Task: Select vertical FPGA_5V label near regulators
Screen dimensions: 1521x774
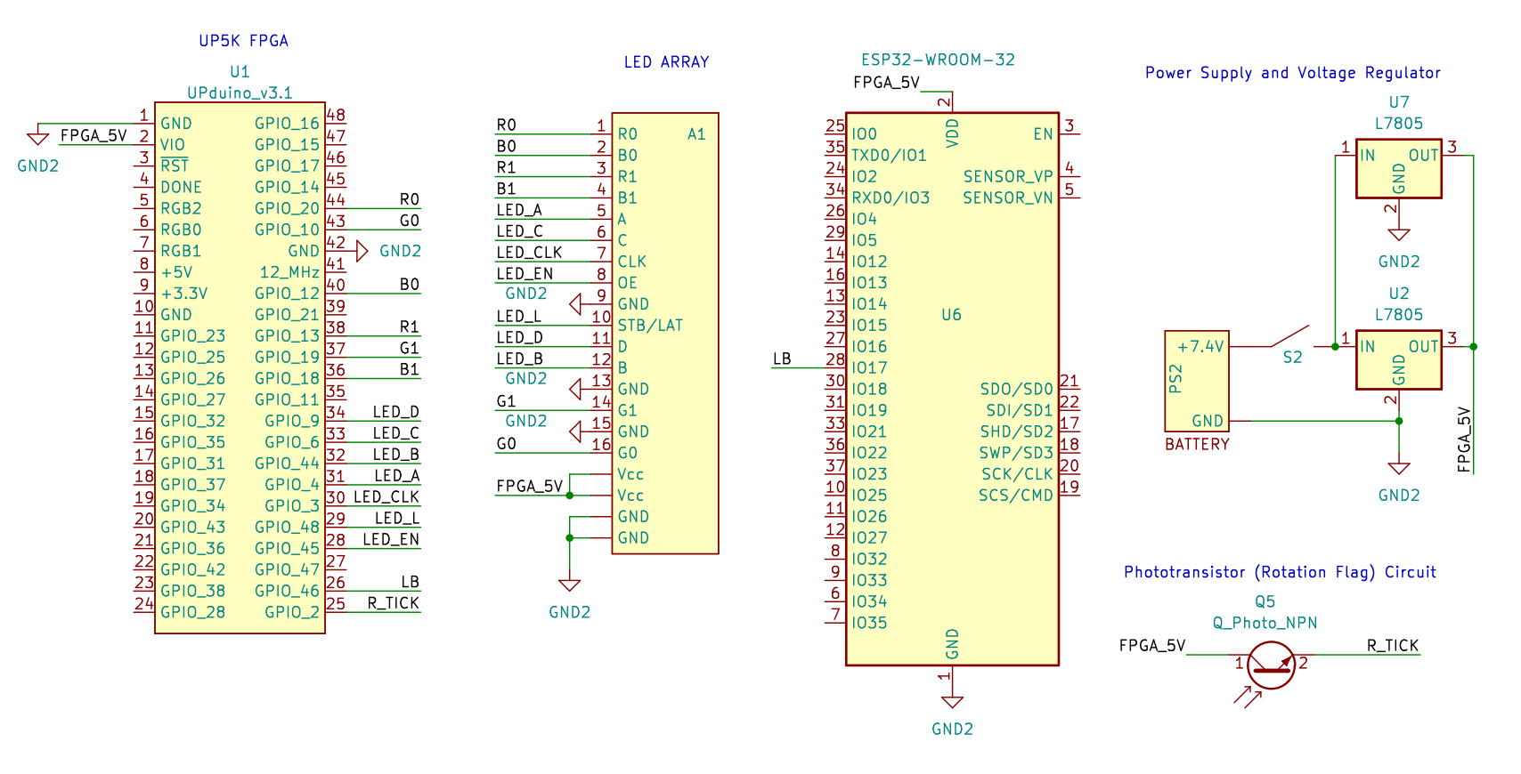Action: point(1464,439)
